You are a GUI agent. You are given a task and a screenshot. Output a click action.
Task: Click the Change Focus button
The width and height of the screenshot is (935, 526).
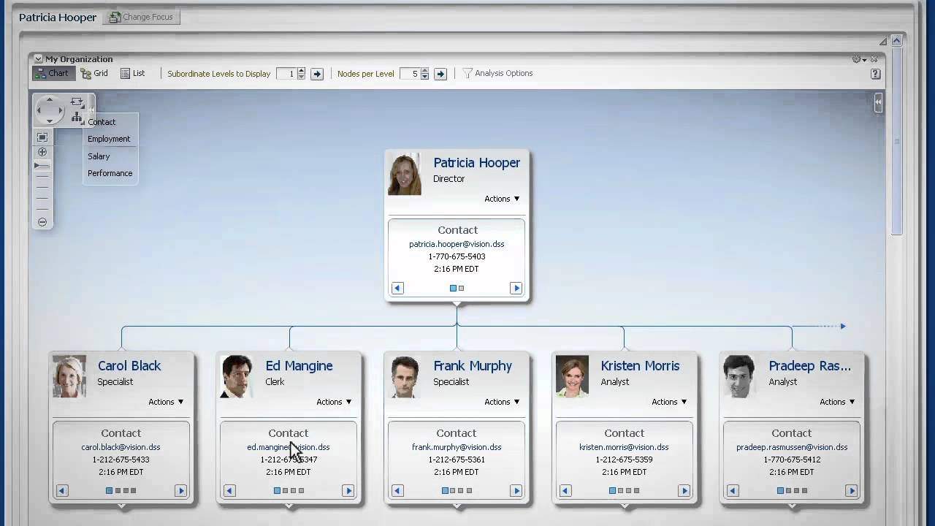(x=142, y=17)
